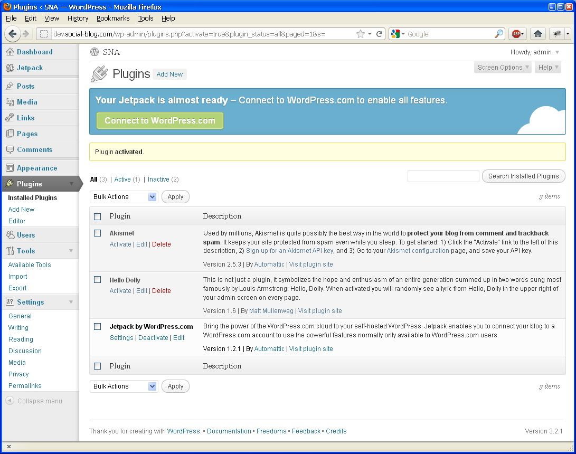The image size is (576, 454).
Task: Open the Firefox Tools menu
Action: (146, 18)
